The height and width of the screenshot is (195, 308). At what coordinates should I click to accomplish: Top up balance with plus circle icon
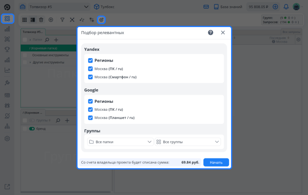point(275,7)
